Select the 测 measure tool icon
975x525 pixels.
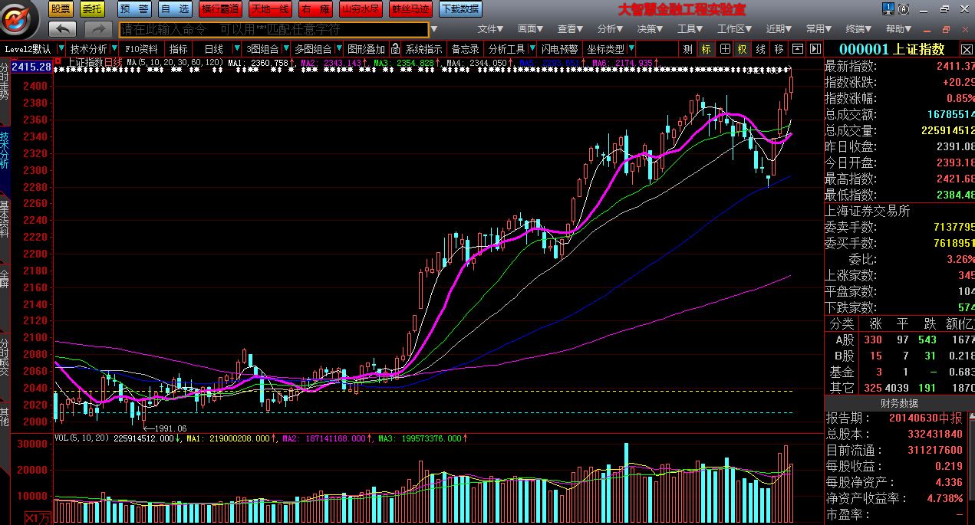(687, 49)
